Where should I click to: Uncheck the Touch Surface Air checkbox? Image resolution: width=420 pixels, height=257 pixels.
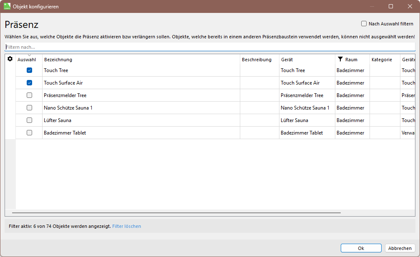[x=29, y=83]
